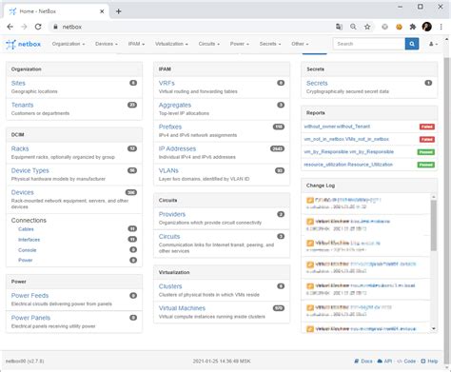Open the Device Types link

click(30, 170)
